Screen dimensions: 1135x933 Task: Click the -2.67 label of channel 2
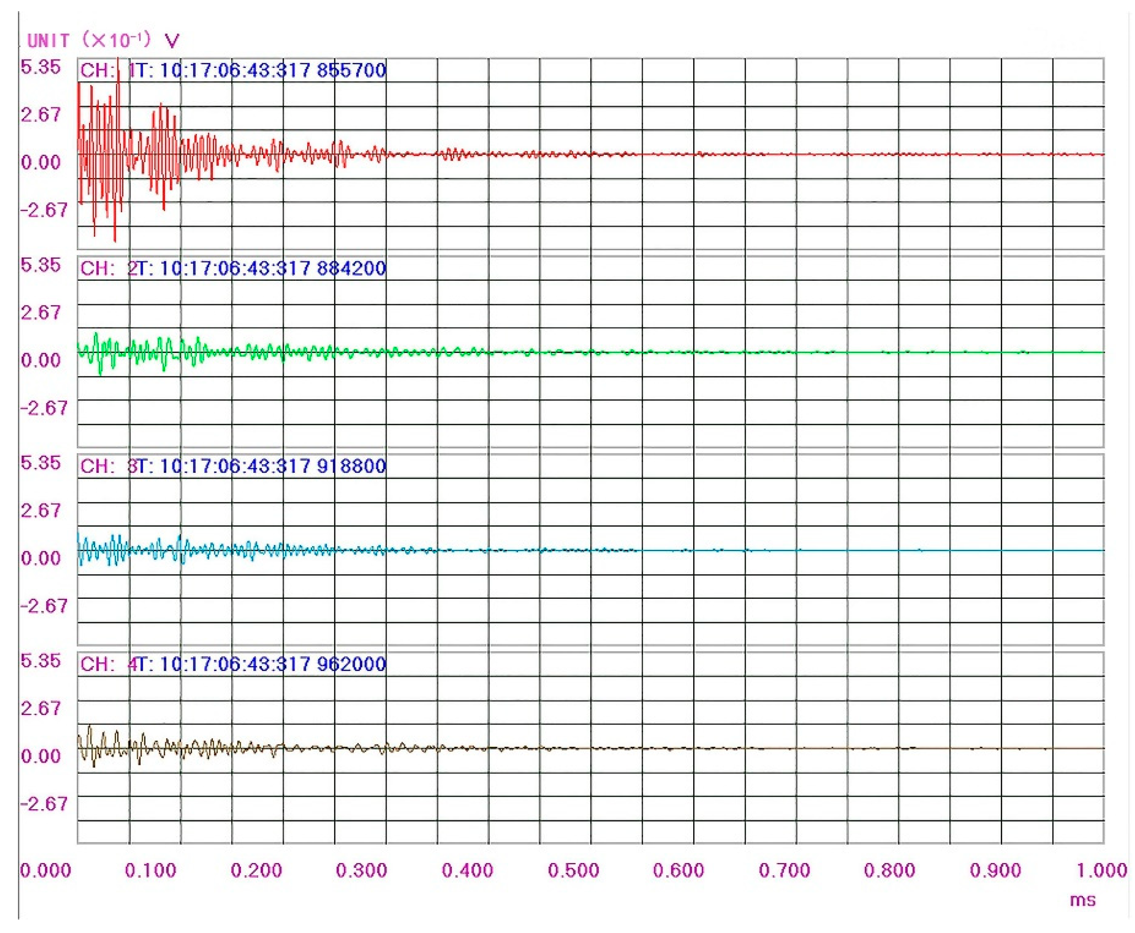point(44,408)
